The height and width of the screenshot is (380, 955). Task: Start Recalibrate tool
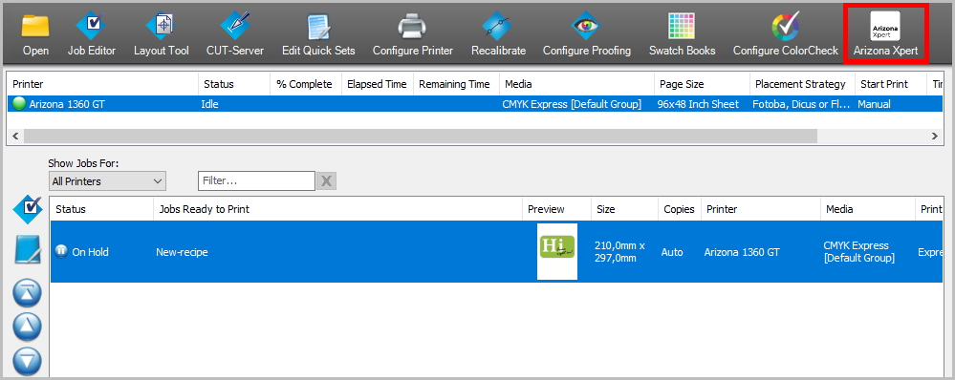pos(498,34)
